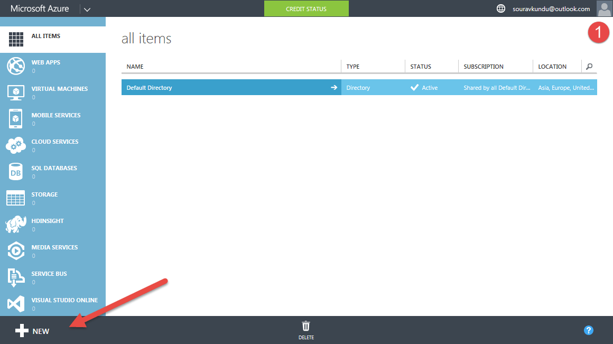
Task: Select the Default Directory name cell
Action: [231, 87]
